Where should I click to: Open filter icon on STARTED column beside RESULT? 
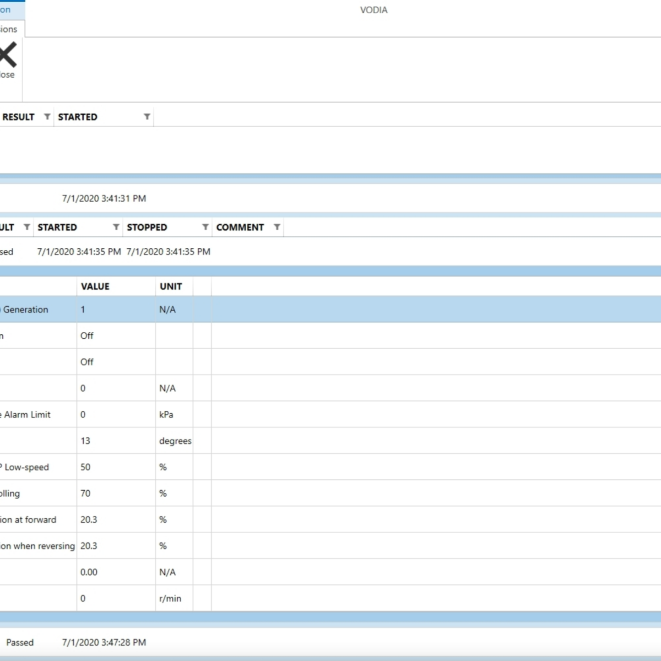tap(147, 117)
